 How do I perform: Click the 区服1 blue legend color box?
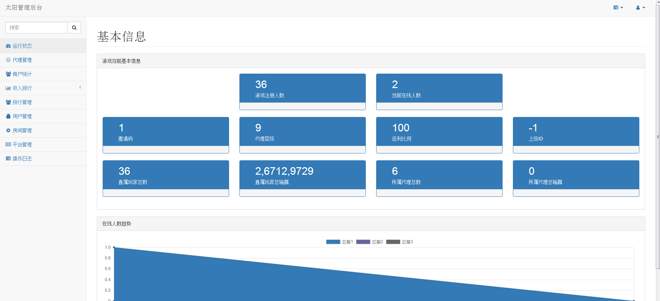tap(333, 242)
